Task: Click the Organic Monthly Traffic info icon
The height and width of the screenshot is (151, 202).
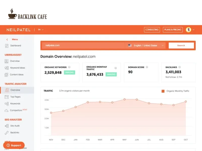Action: [x=116, y=68]
